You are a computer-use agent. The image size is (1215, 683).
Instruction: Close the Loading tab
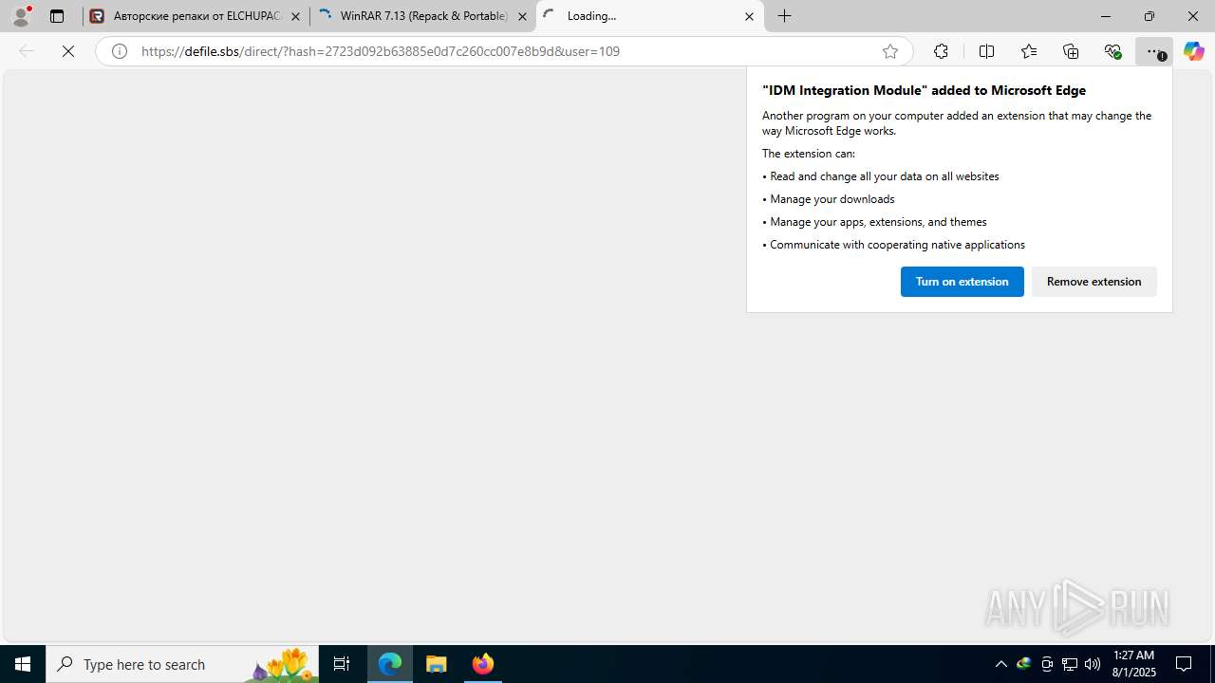[749, 16]
